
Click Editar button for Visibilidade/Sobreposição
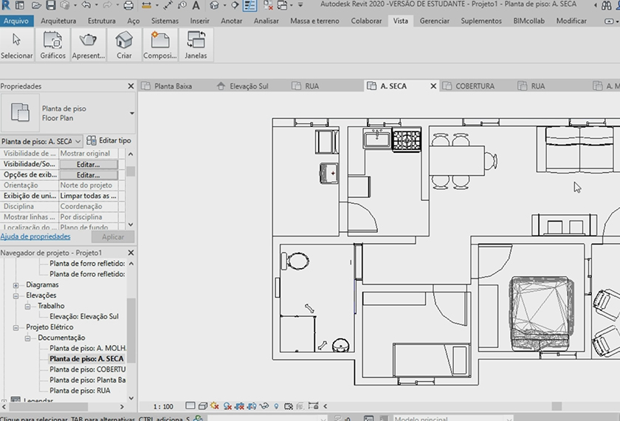[88, 164]
